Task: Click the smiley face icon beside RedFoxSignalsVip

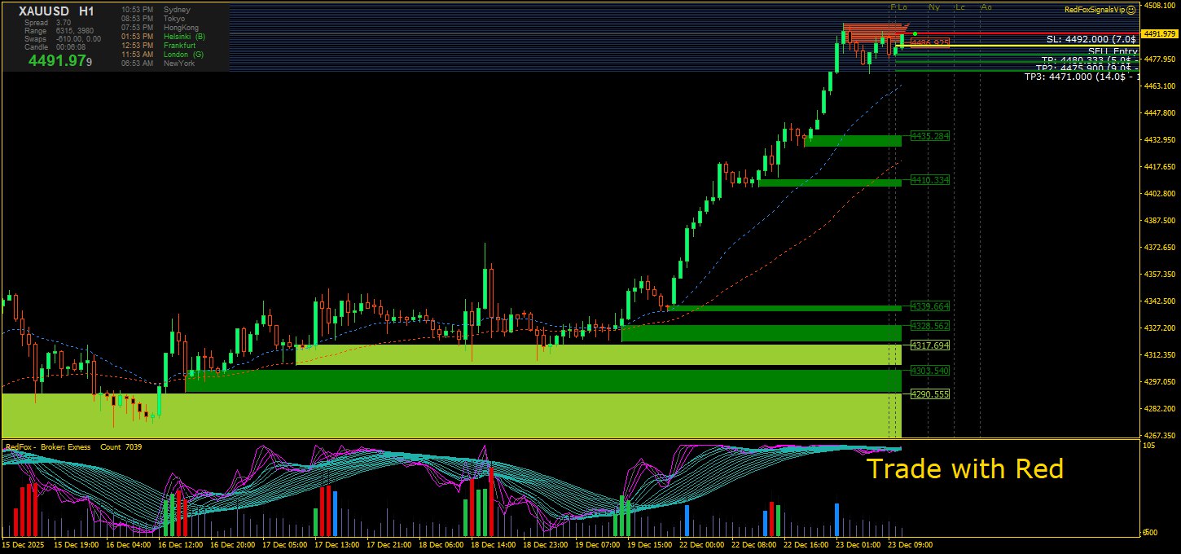Action: click(1131, 10)
